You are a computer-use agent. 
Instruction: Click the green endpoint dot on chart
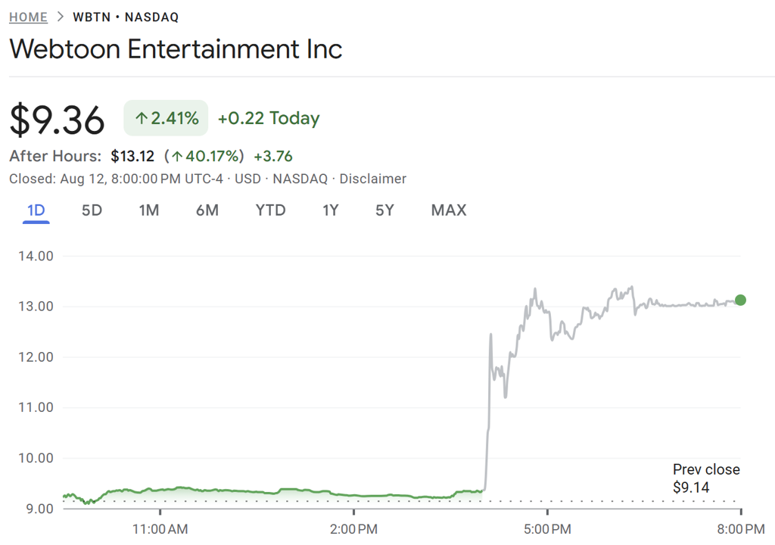[740, 300]
